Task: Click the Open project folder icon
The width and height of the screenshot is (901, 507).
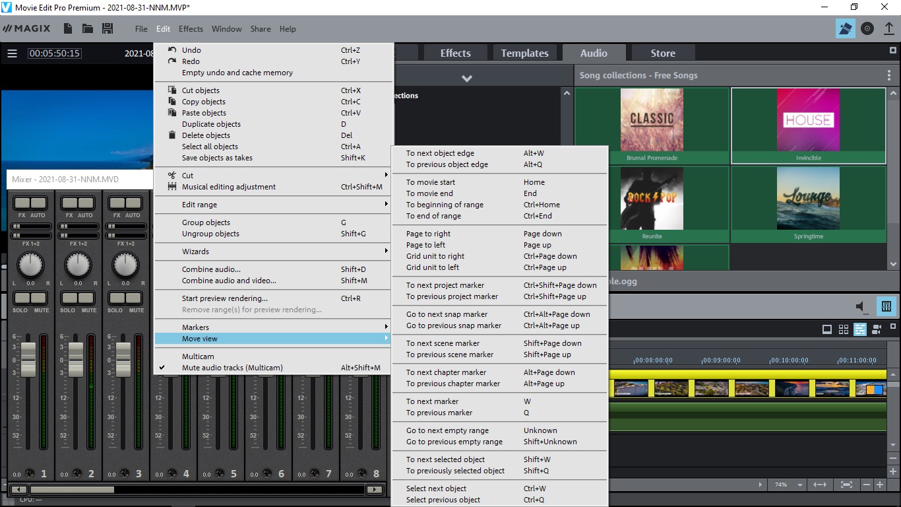Action: (87, 28)
